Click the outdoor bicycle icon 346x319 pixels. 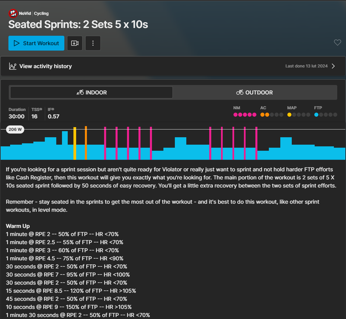click(240, 92)
